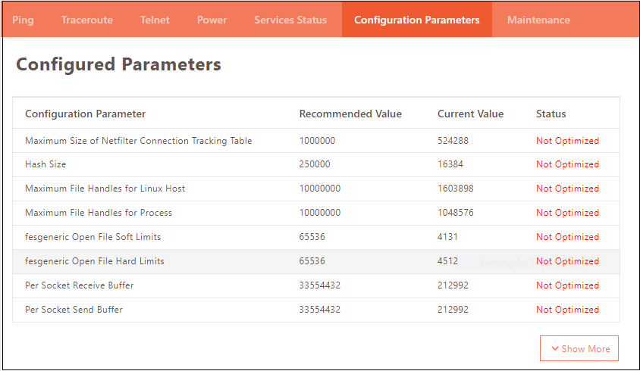
Task: Click Not Optimized status for Per Socket Send Buffer
Action: [x=567, y=310]
